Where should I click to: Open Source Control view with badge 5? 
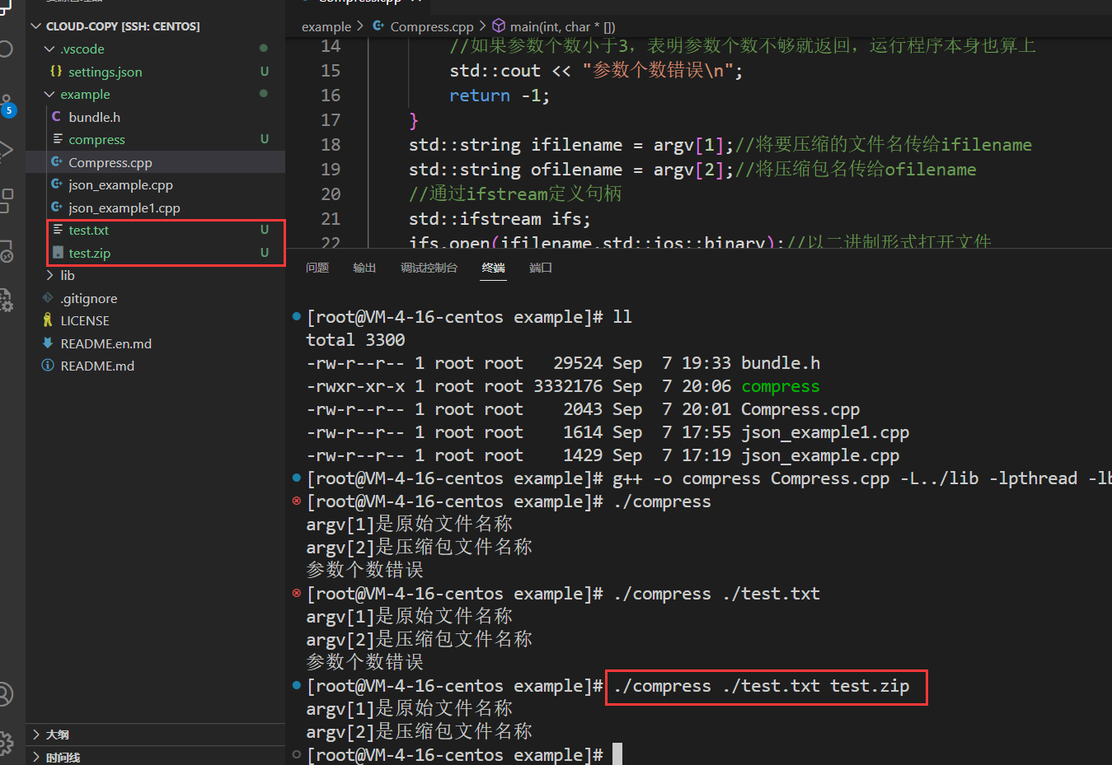[7, 105]
